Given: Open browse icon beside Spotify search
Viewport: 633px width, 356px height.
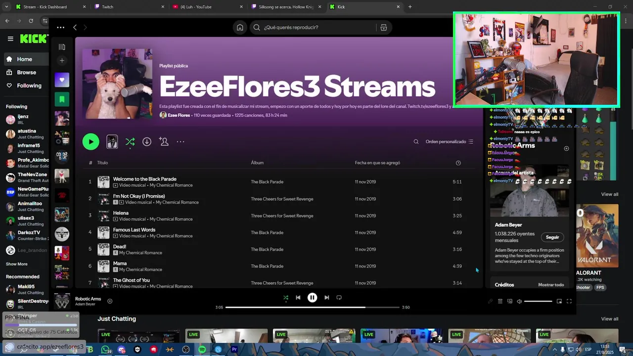Looking at the screenshot, I should point(383,28).
